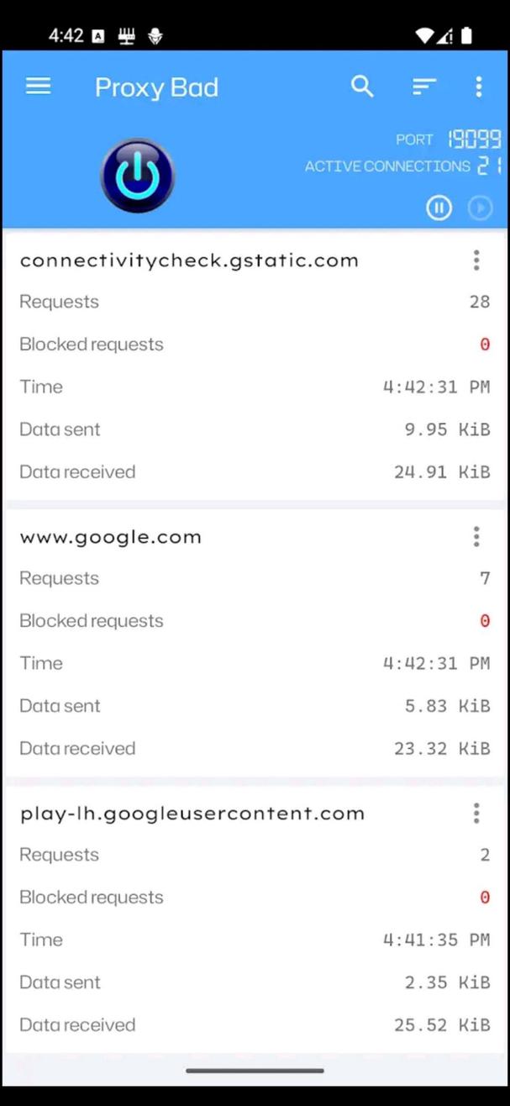Open the sort order icon in the toolbar
The height and width of the screenshot is (1106, 510).
[423, 86]
